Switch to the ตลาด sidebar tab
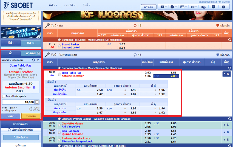The height and width of the screenshot is (147, 233). (x=31, y=43)
